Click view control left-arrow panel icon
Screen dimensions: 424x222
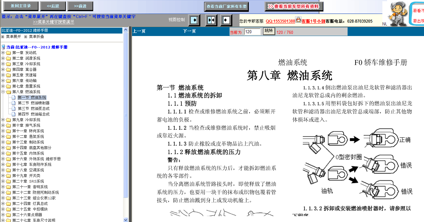[226, 20]
